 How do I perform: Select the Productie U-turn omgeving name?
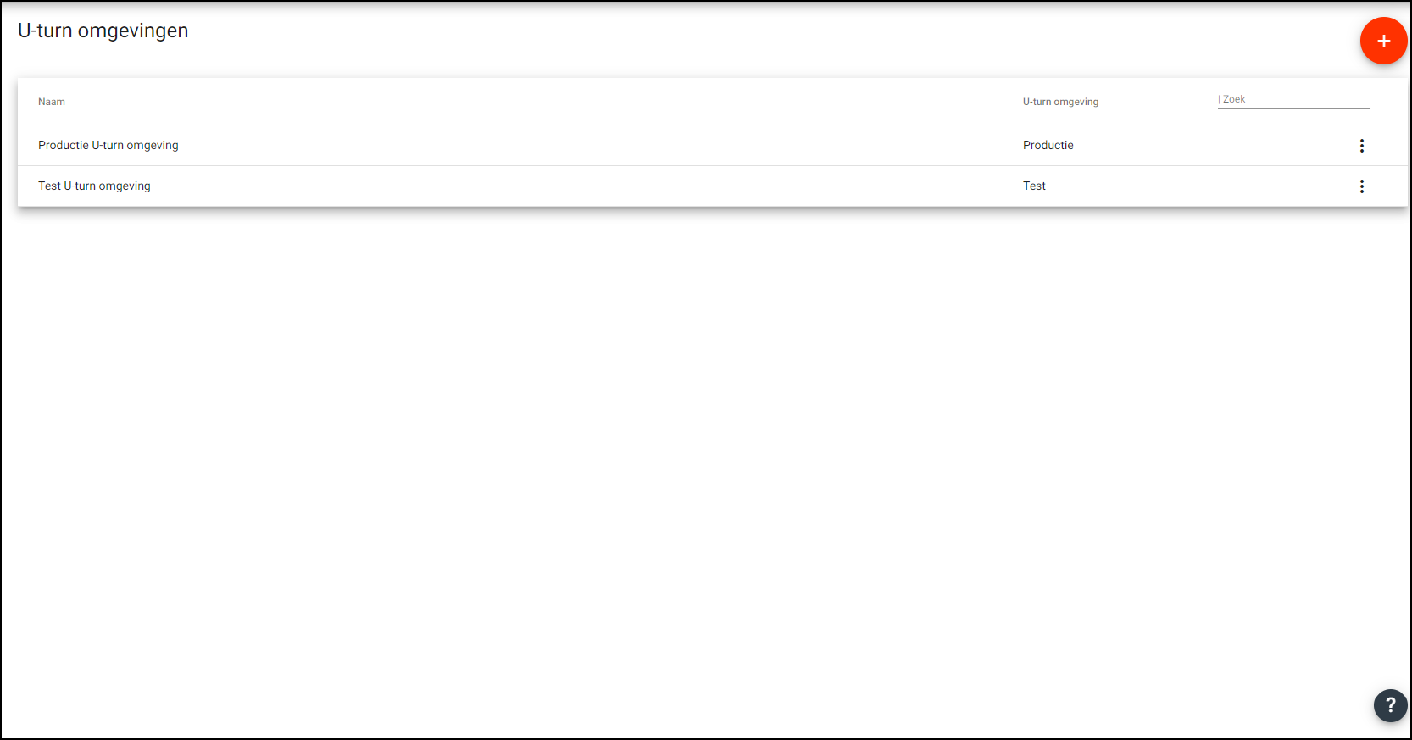point(108,146)
